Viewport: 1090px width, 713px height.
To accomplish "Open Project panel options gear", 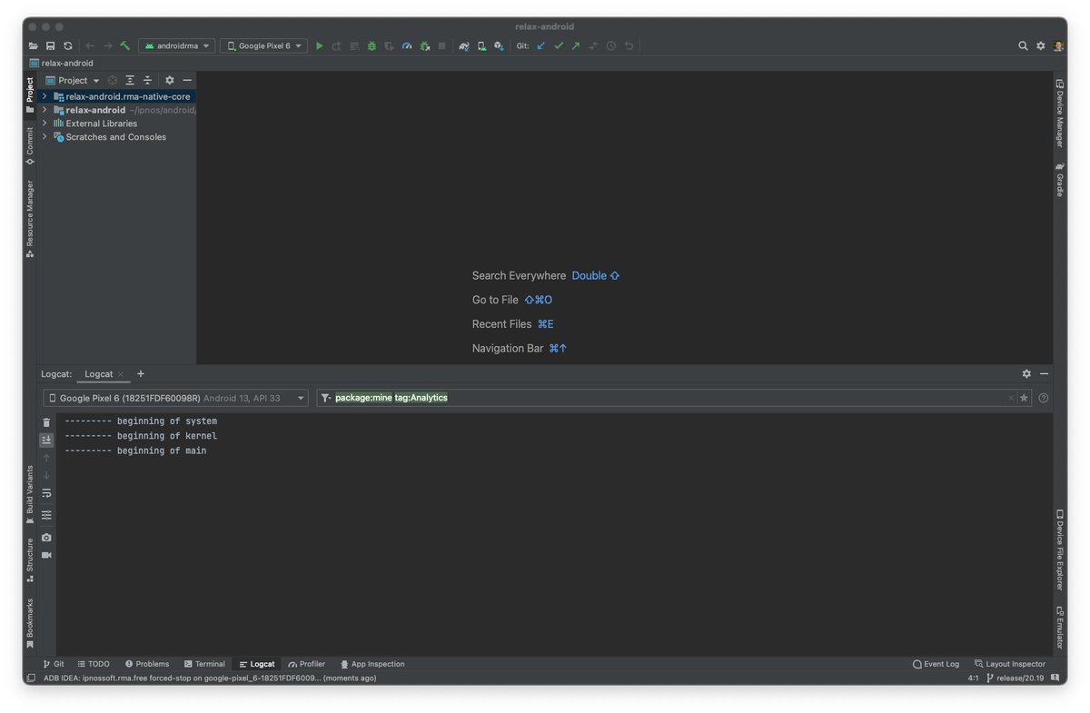I will [169, 80].
